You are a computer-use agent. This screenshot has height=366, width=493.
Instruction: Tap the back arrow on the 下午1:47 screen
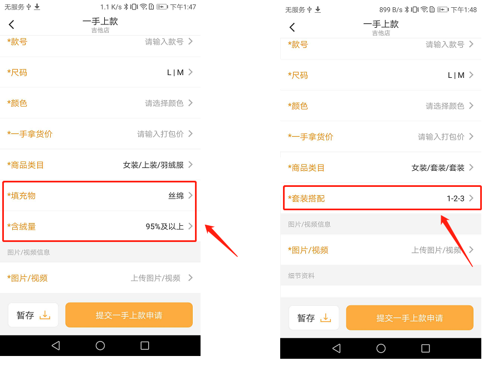click(x=12, y=24)
